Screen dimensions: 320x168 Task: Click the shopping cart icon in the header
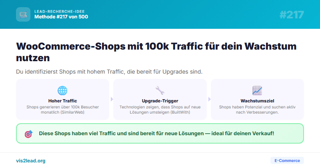(x=23, y=14)
